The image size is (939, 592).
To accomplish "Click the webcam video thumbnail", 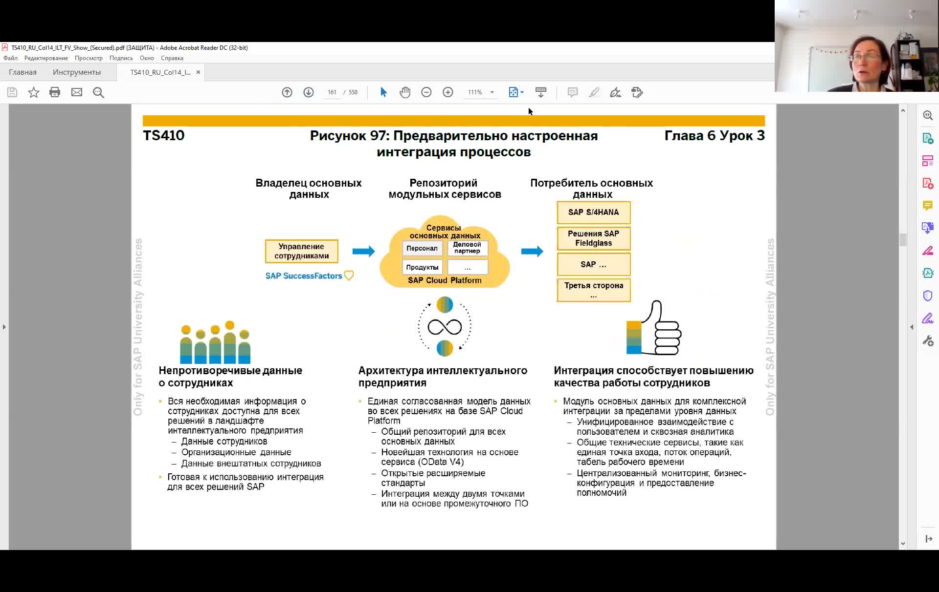I will pyautogui.click(x=857, y=46).
